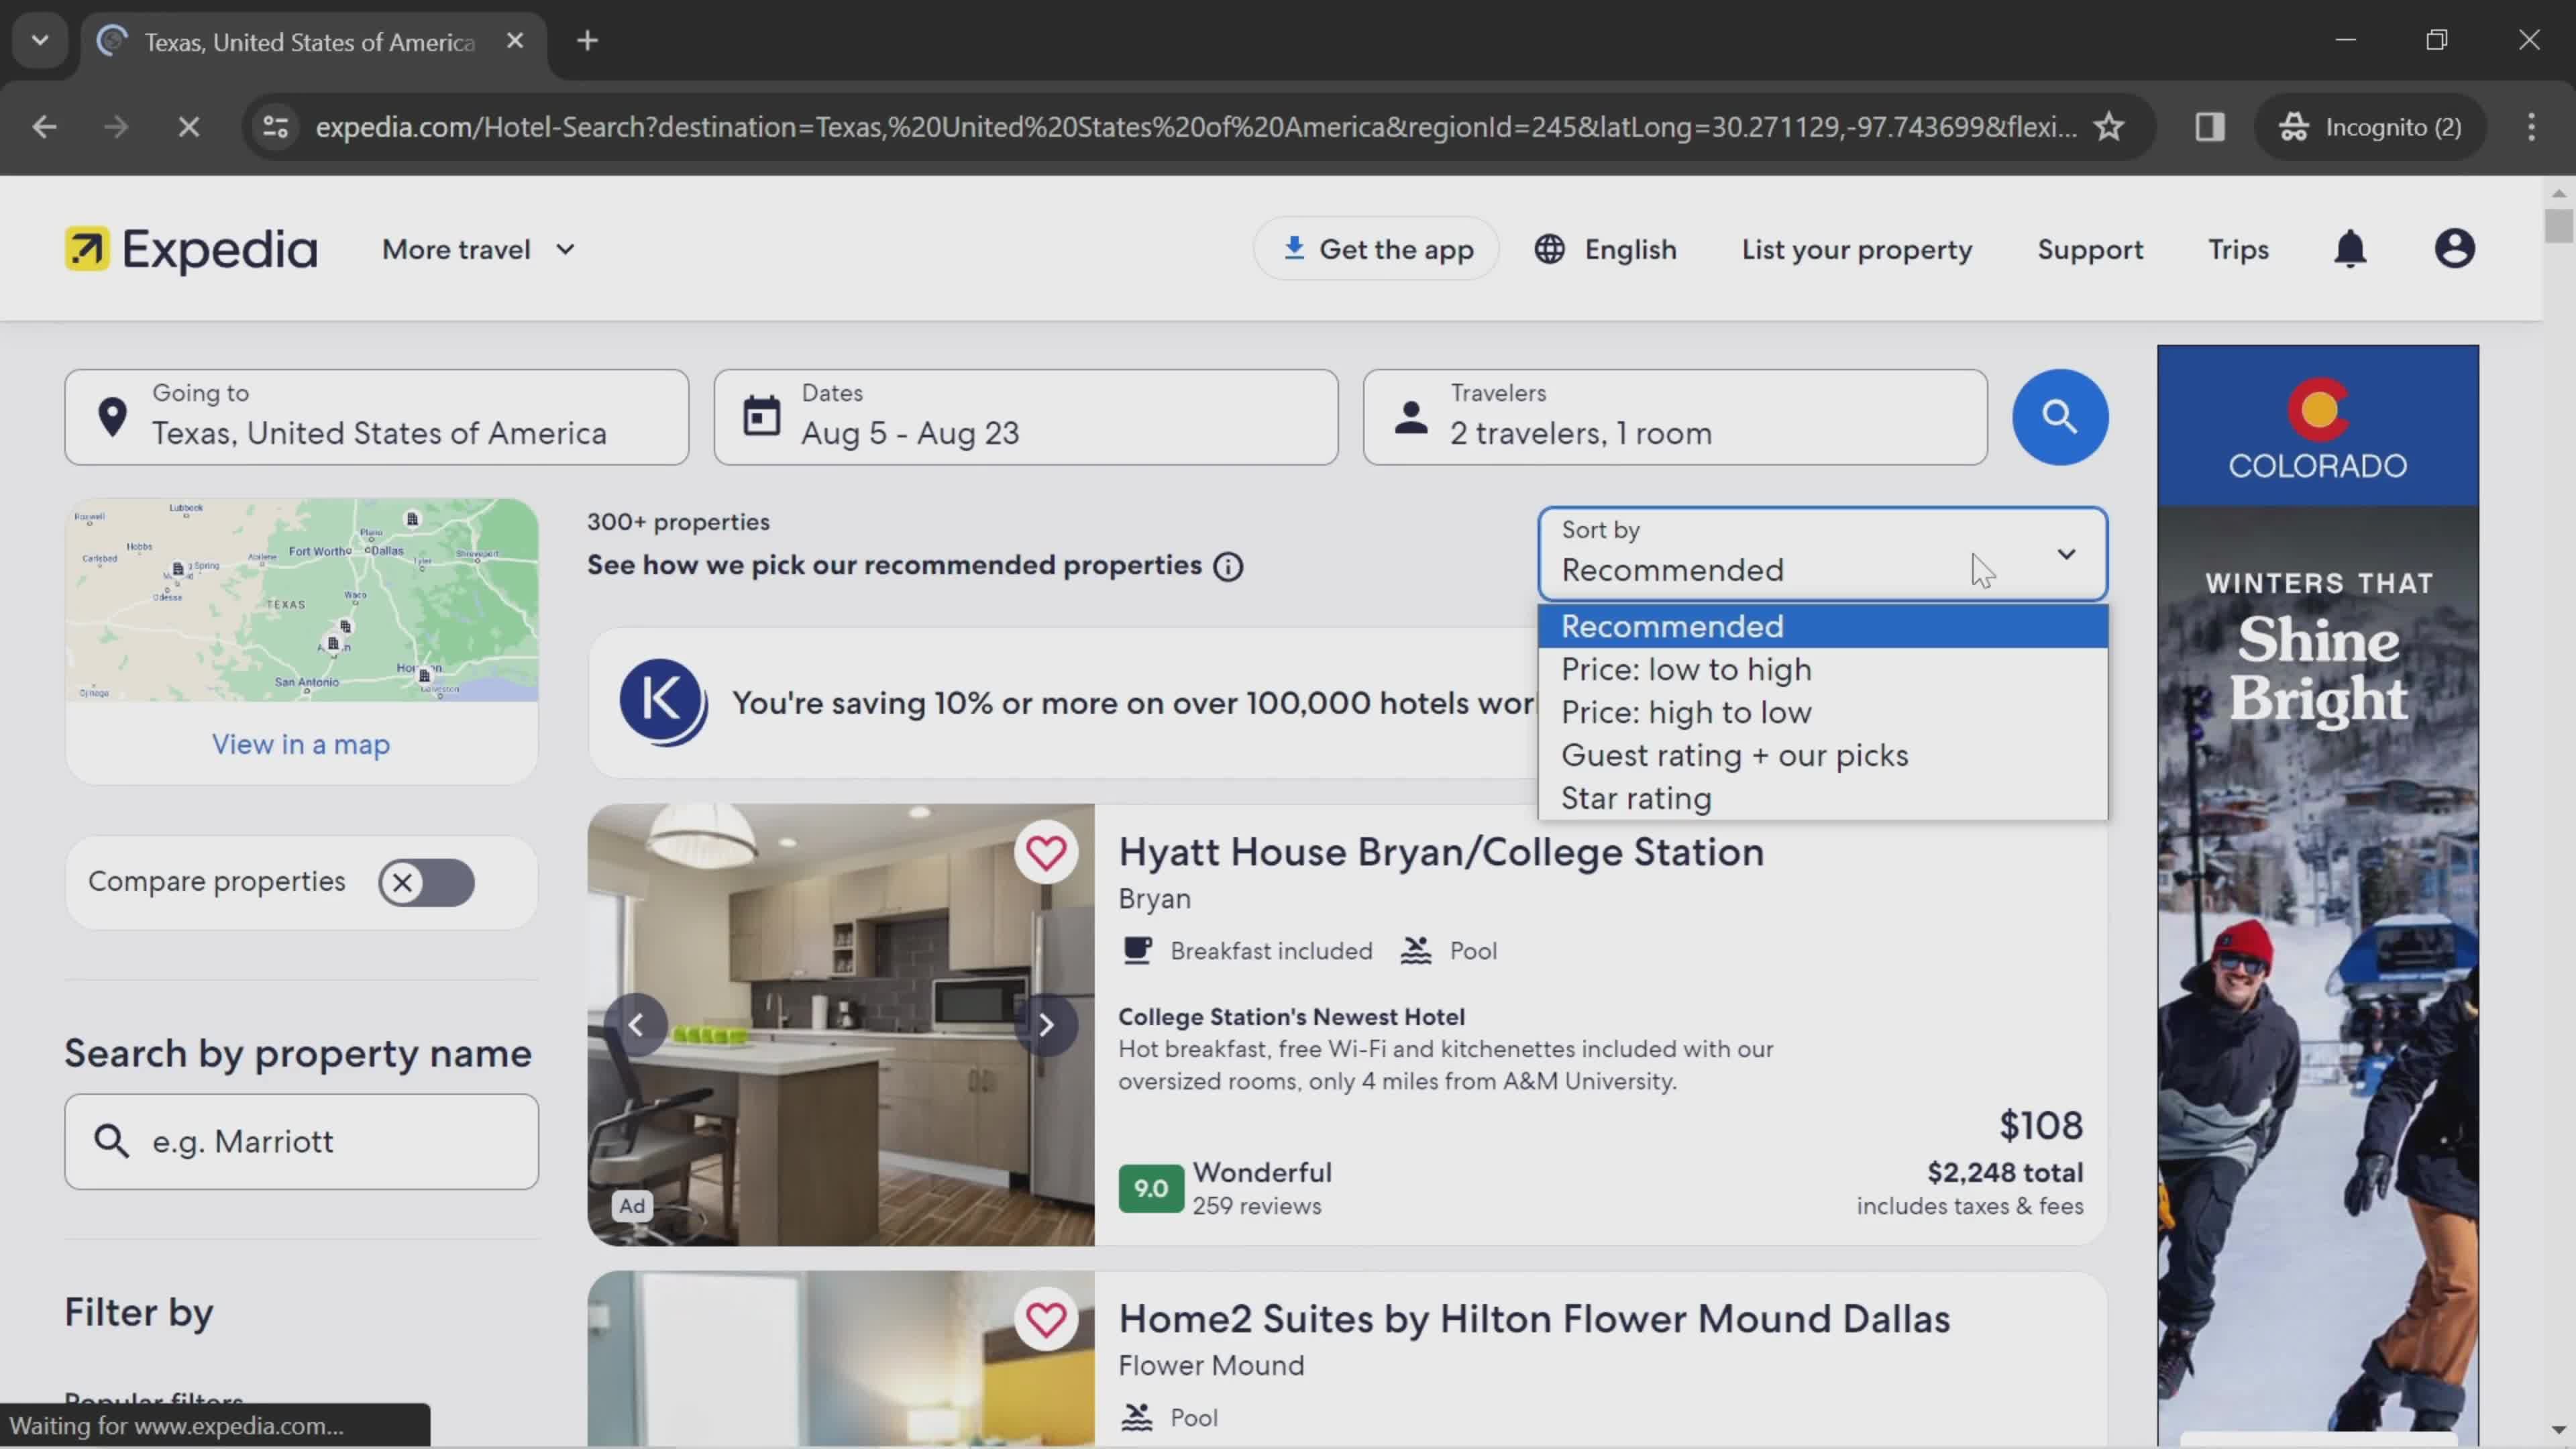View site information icon in address bar
This screenshot has height=1449, width=2576.
pyautogui.click(x=276, y=127)
